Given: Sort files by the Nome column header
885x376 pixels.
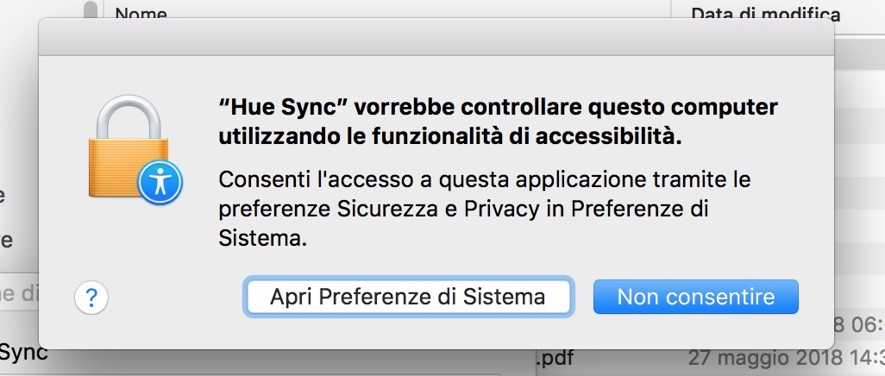Looking at the screenshot, I should pyautogui.click(x=141, y=13).
